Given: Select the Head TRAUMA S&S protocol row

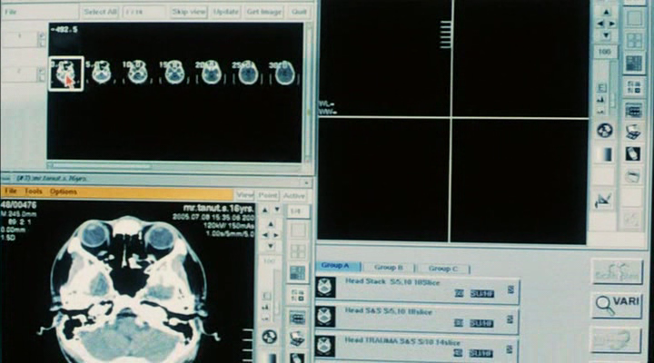Looking at the screenshot, I should pos(417,348).
